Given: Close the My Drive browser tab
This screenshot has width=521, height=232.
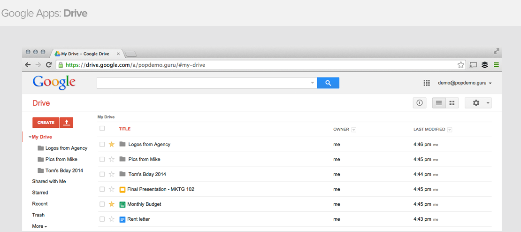Looking at the screenshot, I should pos(118,54).
